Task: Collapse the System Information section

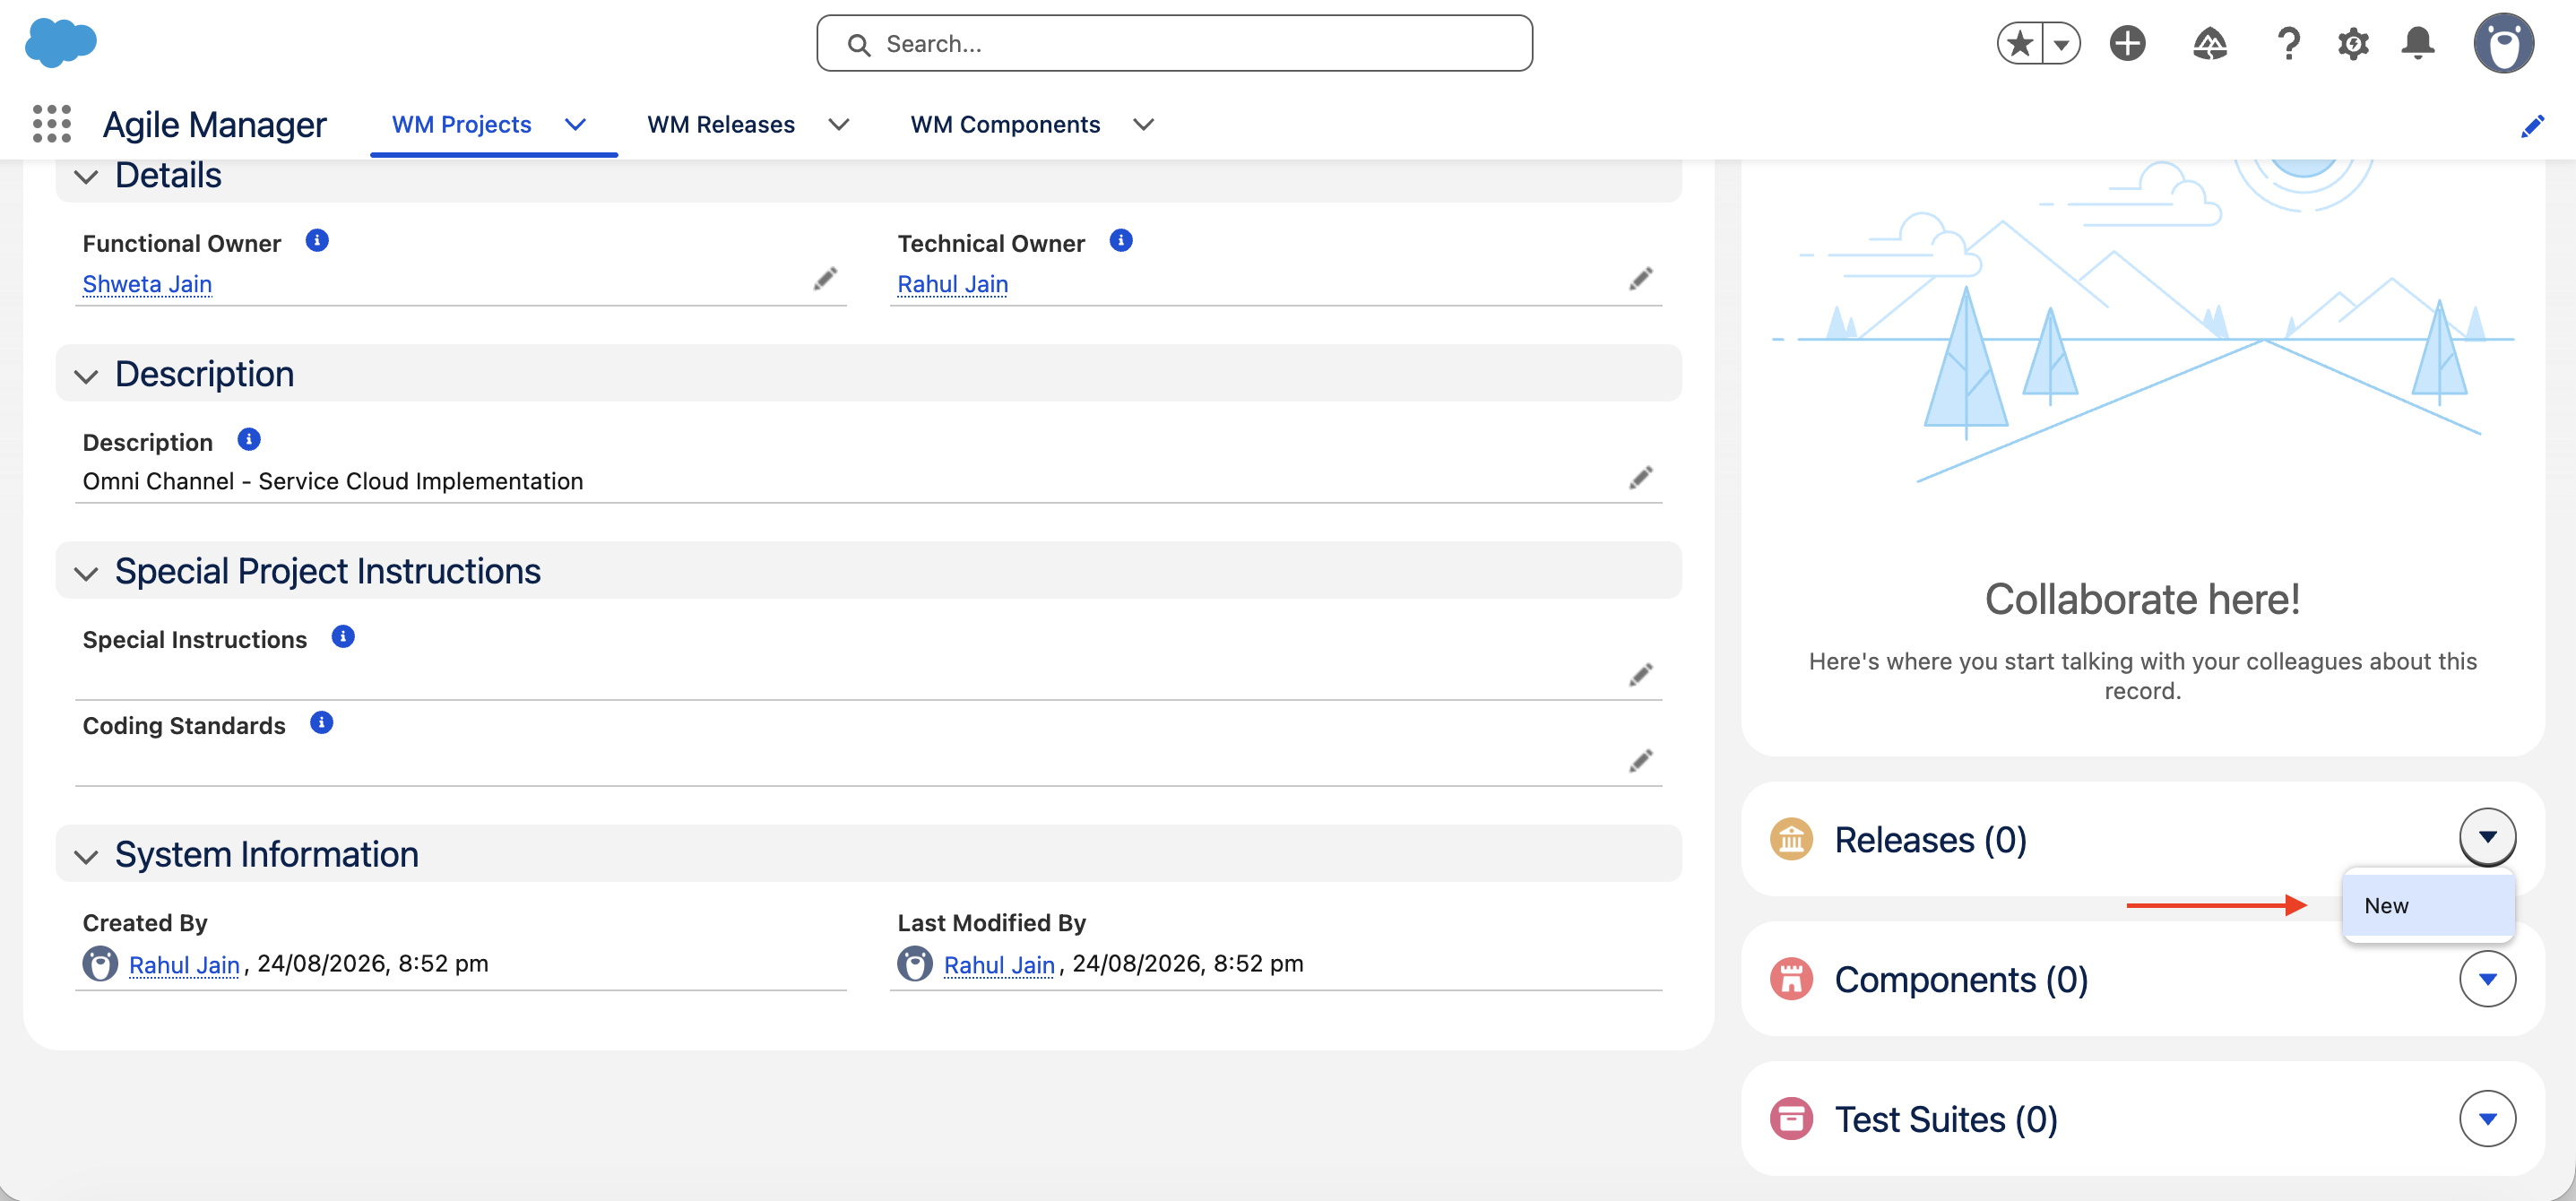Action: point(86,856)
